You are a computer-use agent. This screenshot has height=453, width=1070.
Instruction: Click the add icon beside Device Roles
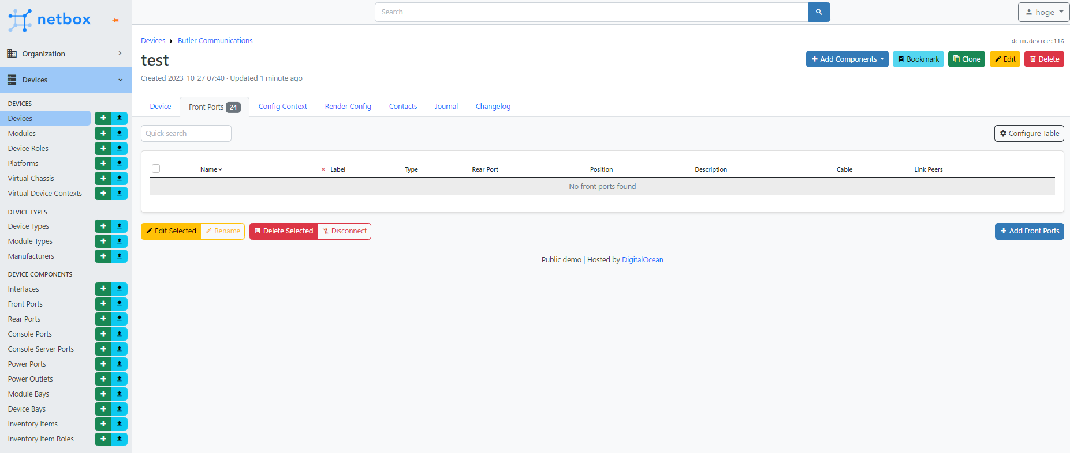click(103, 148)
